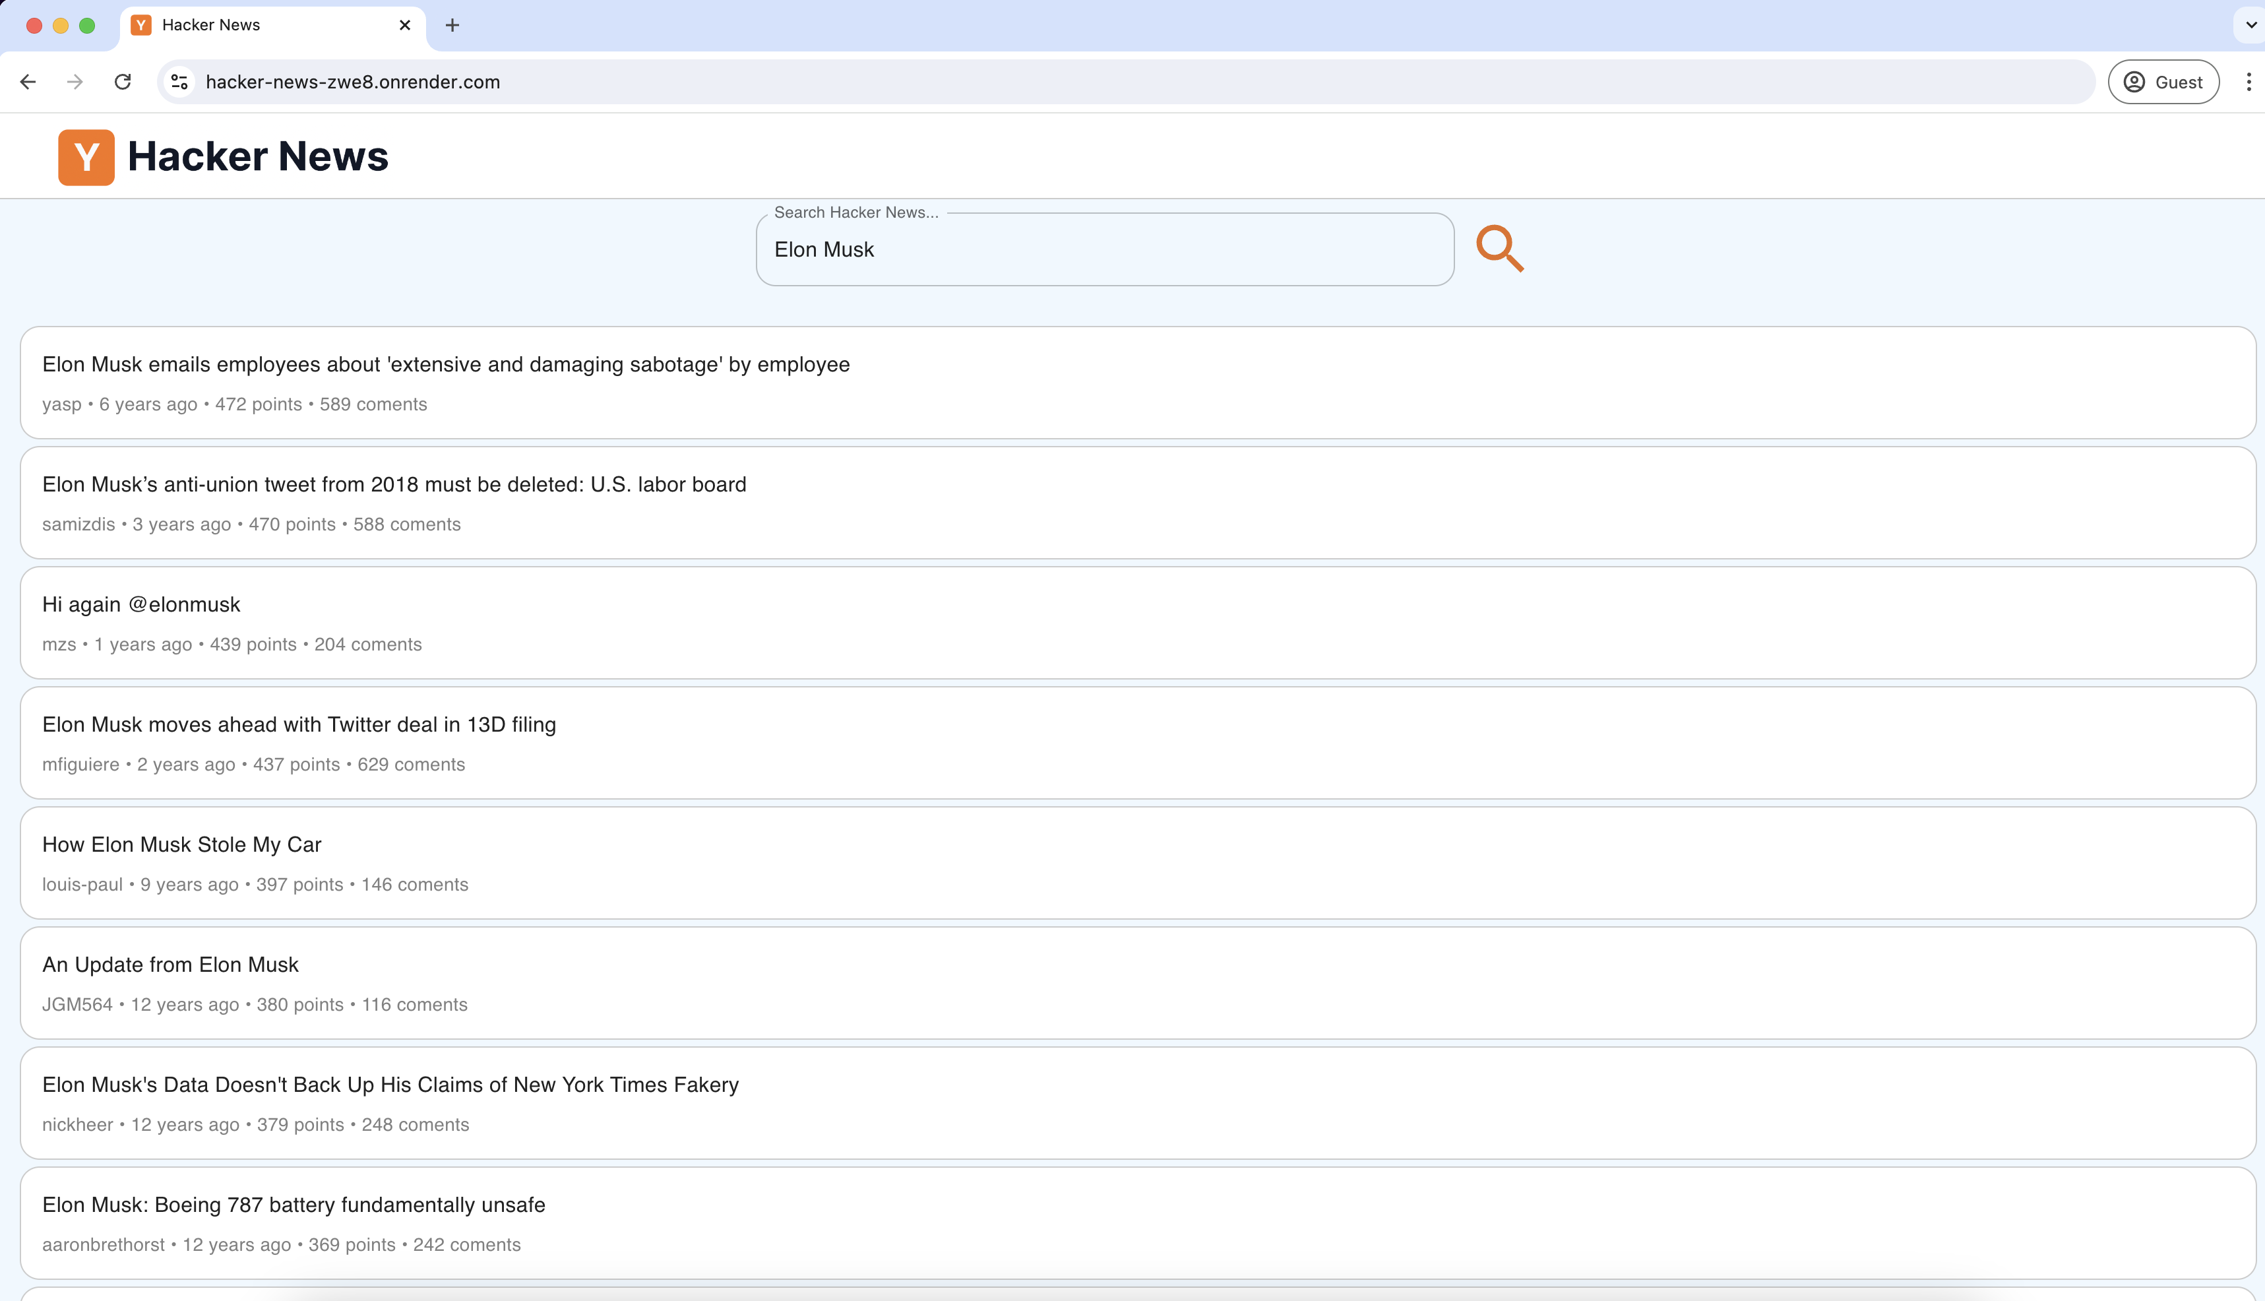Focus the Search Hacker News input field
The image size is (2265, 1301).
tap(1105, 249)
